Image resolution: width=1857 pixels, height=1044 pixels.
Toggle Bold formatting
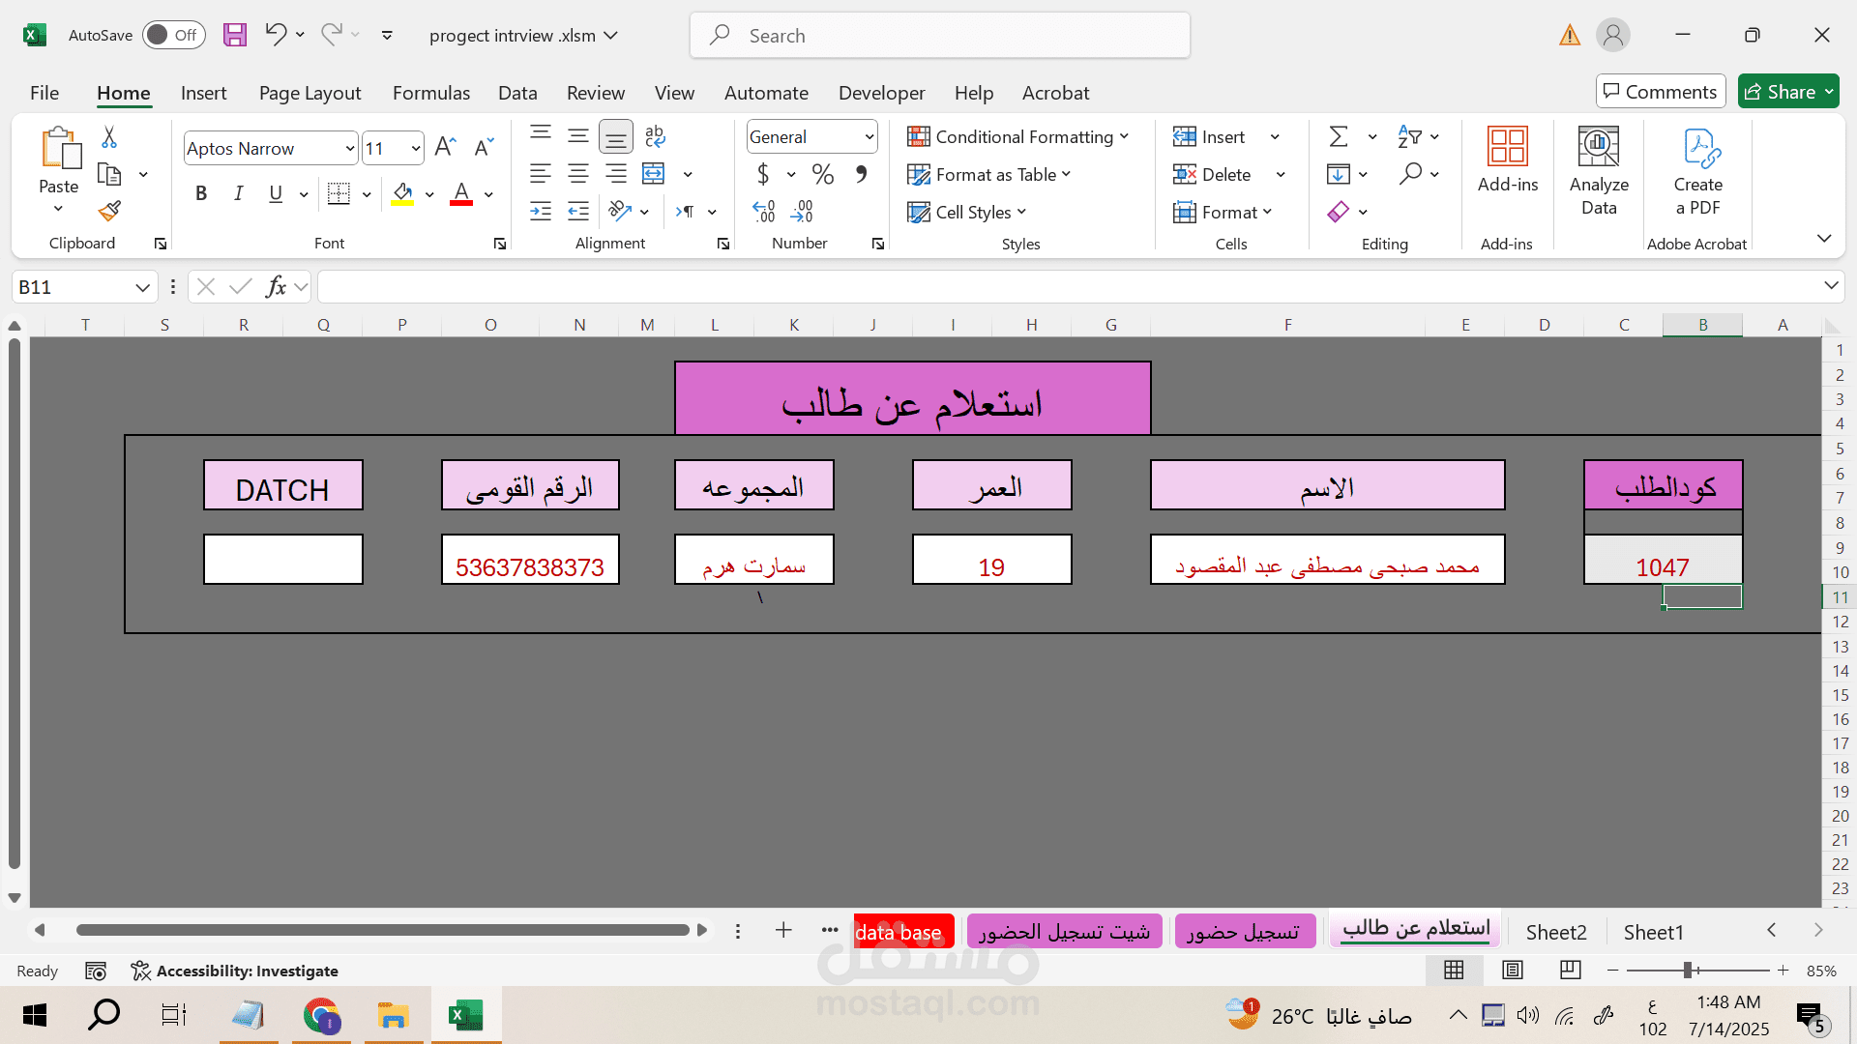pyautogui.click(x=201, y=193)
